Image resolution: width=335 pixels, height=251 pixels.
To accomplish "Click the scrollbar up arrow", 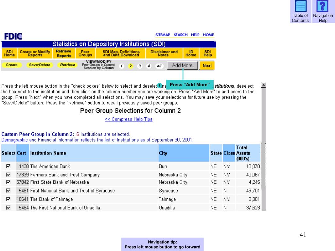I will pos(263,85).
